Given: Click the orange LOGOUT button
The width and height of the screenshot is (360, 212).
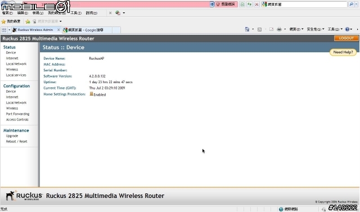Looking at the screenshot, I should 346,38.
